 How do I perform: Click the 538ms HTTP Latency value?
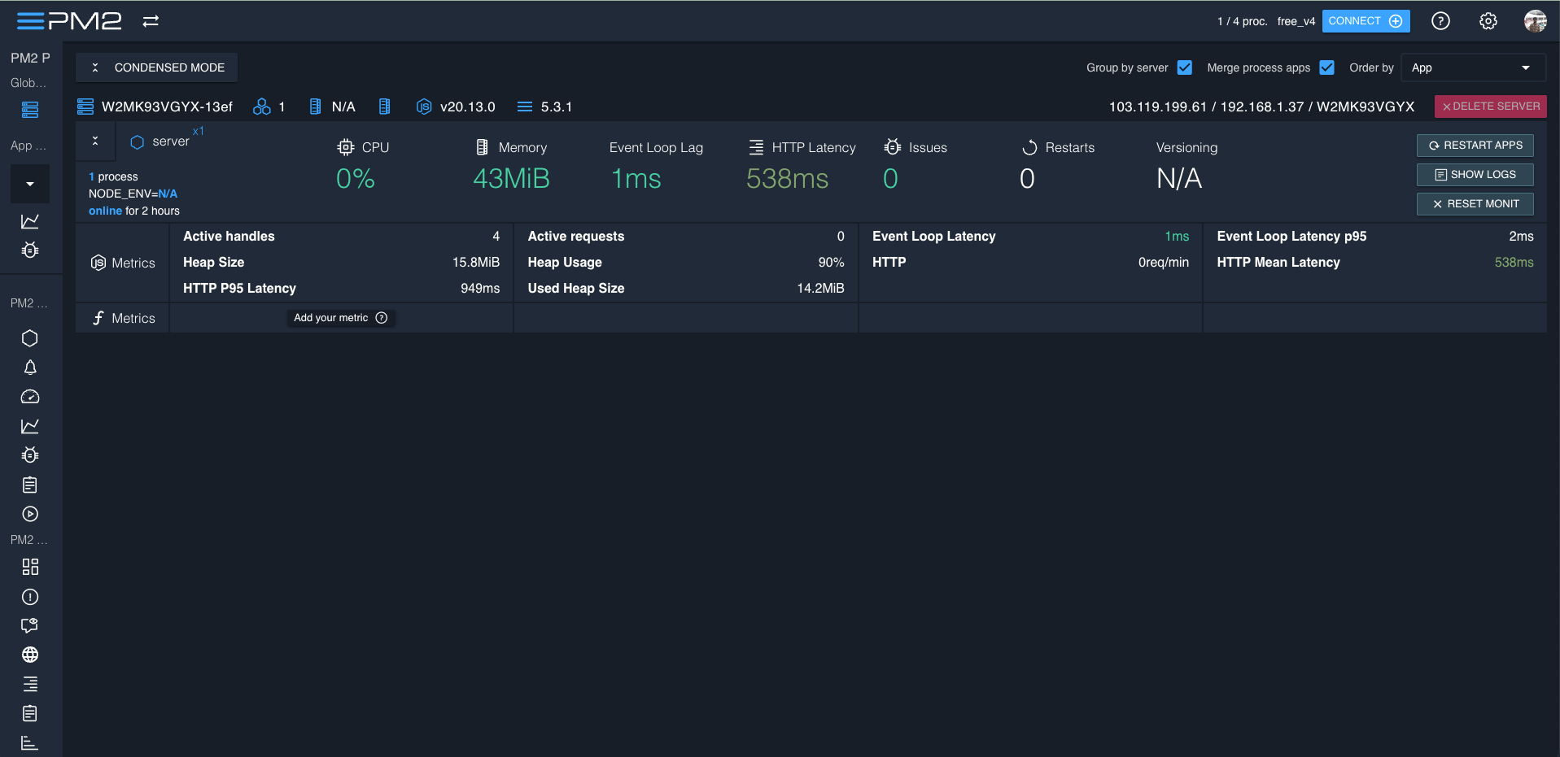point(787,179)
